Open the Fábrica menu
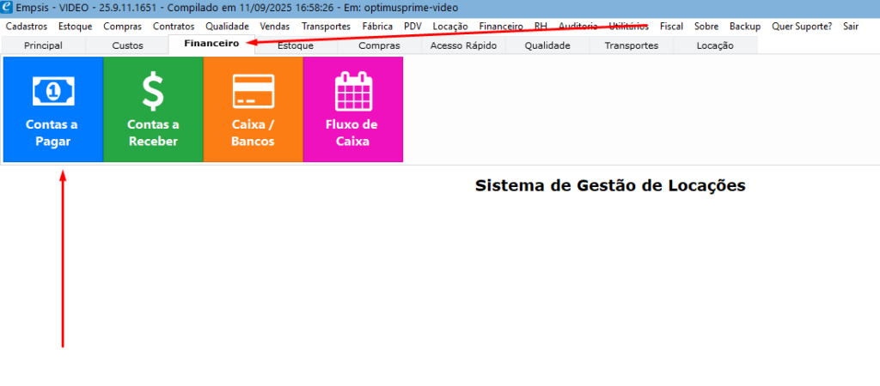This screenshot has height=386, width=880. (x=377, y=27)
